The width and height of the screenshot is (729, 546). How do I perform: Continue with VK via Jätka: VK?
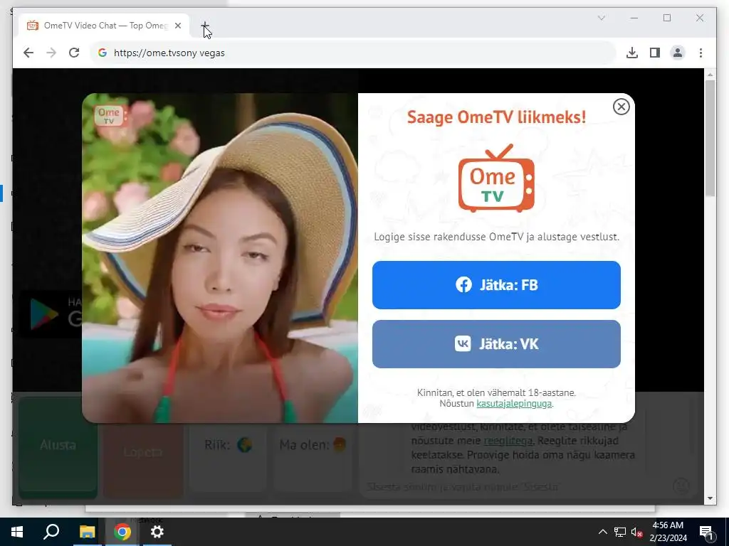coord(496,344)
